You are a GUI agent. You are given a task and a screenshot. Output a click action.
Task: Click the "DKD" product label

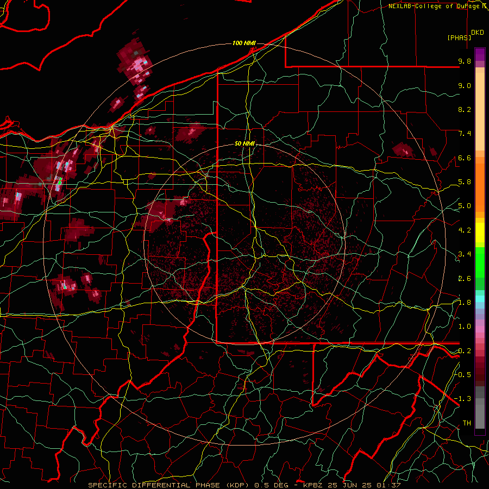coord(478,33)
